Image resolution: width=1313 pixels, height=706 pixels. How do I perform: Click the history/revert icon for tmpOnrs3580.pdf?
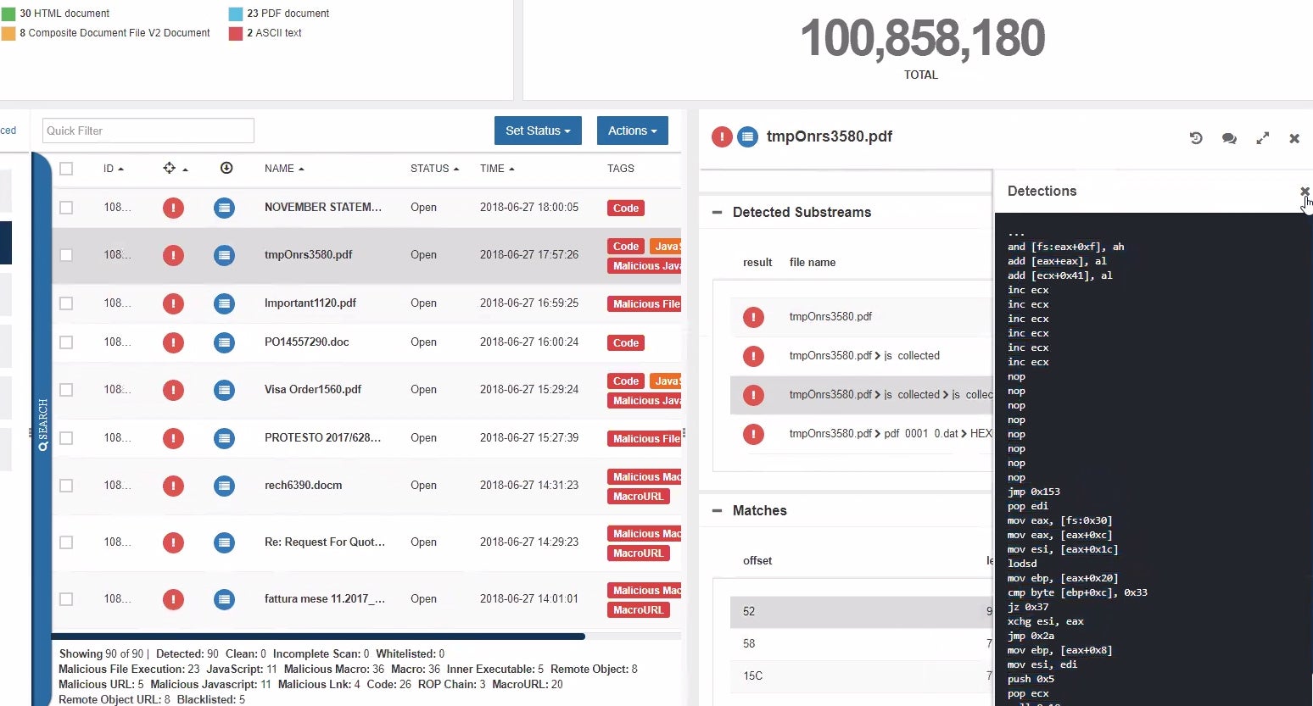1196,138
